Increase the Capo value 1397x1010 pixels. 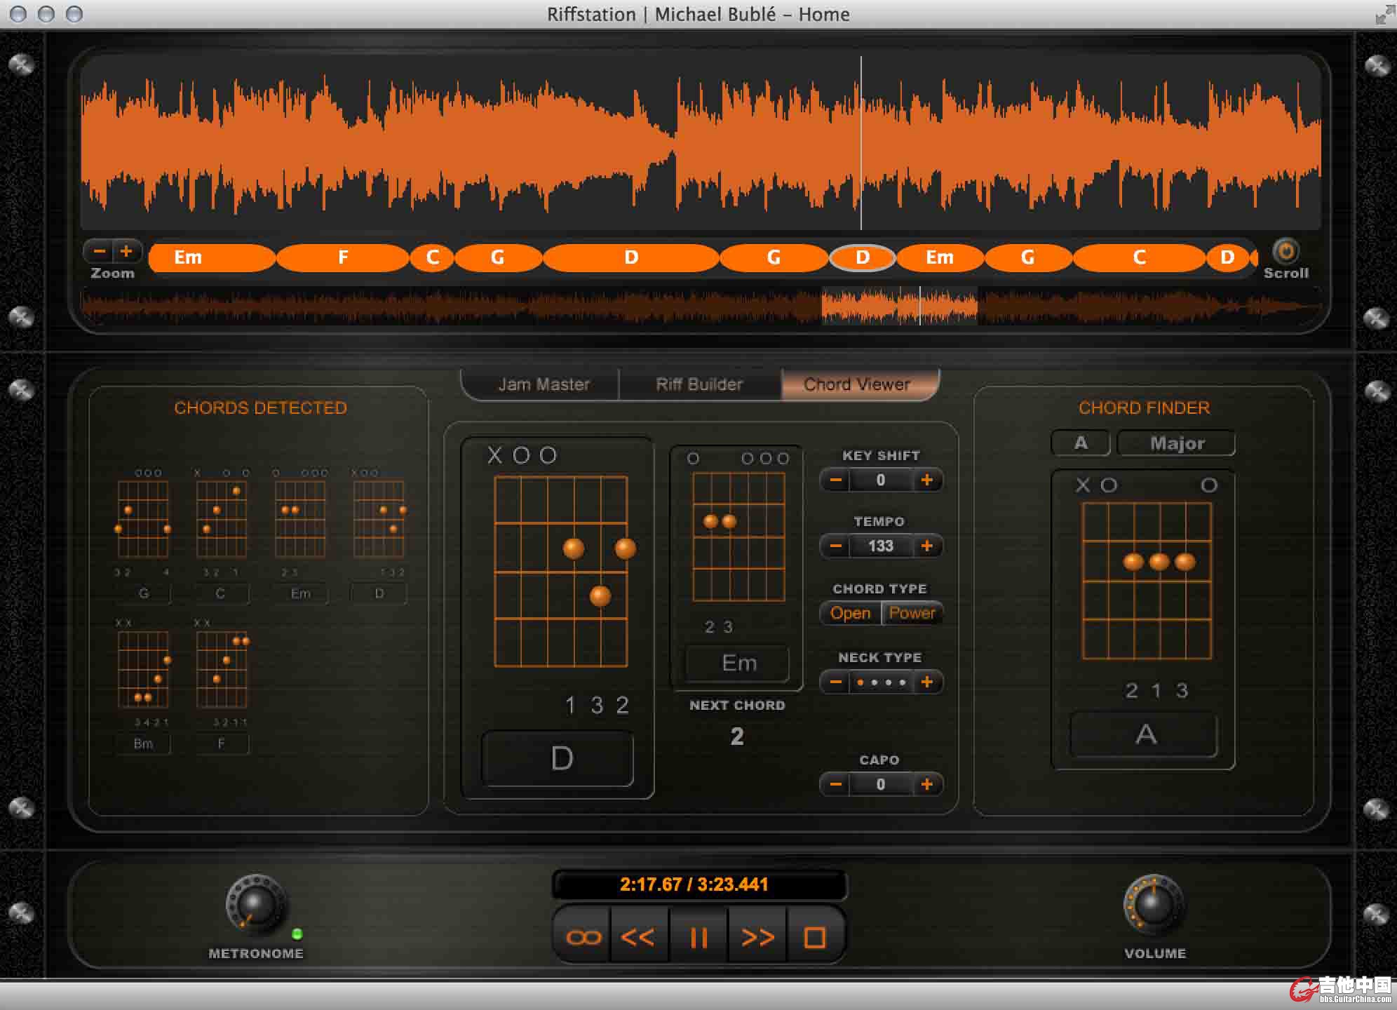tap(926, 784)
